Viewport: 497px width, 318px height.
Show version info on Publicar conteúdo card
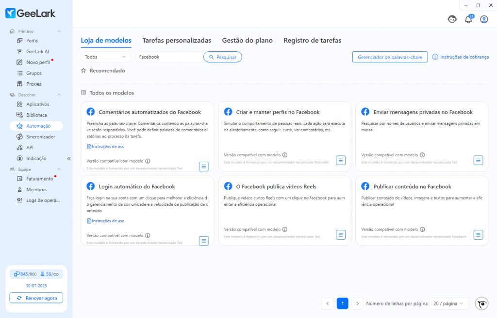pos(422,229)
